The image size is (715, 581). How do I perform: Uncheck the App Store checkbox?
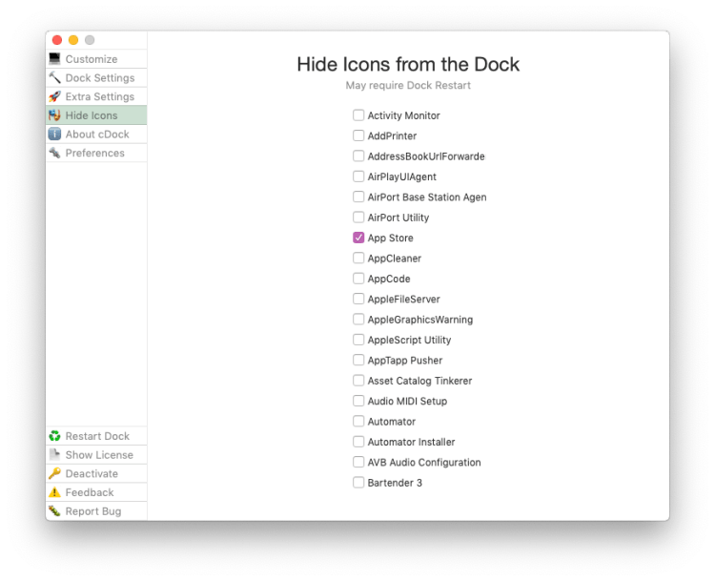[358, 238]
